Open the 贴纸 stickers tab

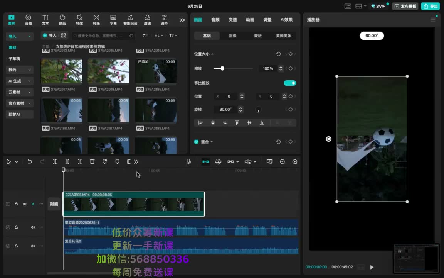coord(62,20)
